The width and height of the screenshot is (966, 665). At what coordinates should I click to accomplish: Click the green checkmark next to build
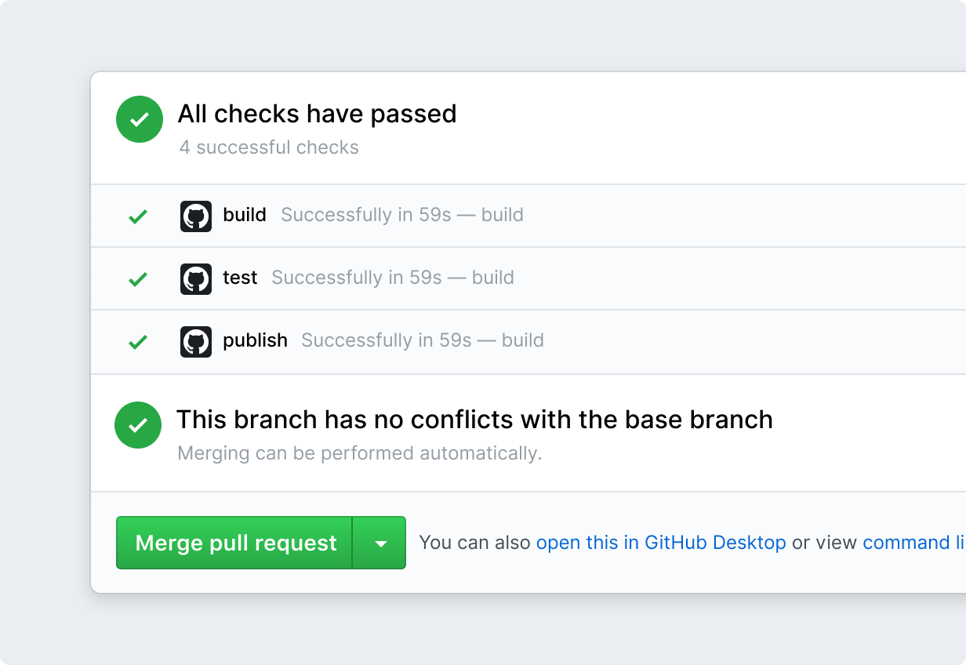pos(138,216)
